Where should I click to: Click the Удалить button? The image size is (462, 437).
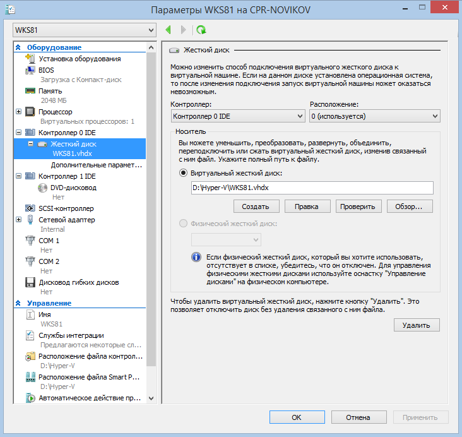point(417,325)
